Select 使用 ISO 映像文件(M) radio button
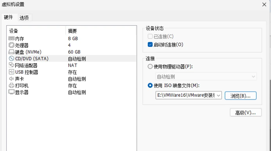 click(x=150, y=85)
